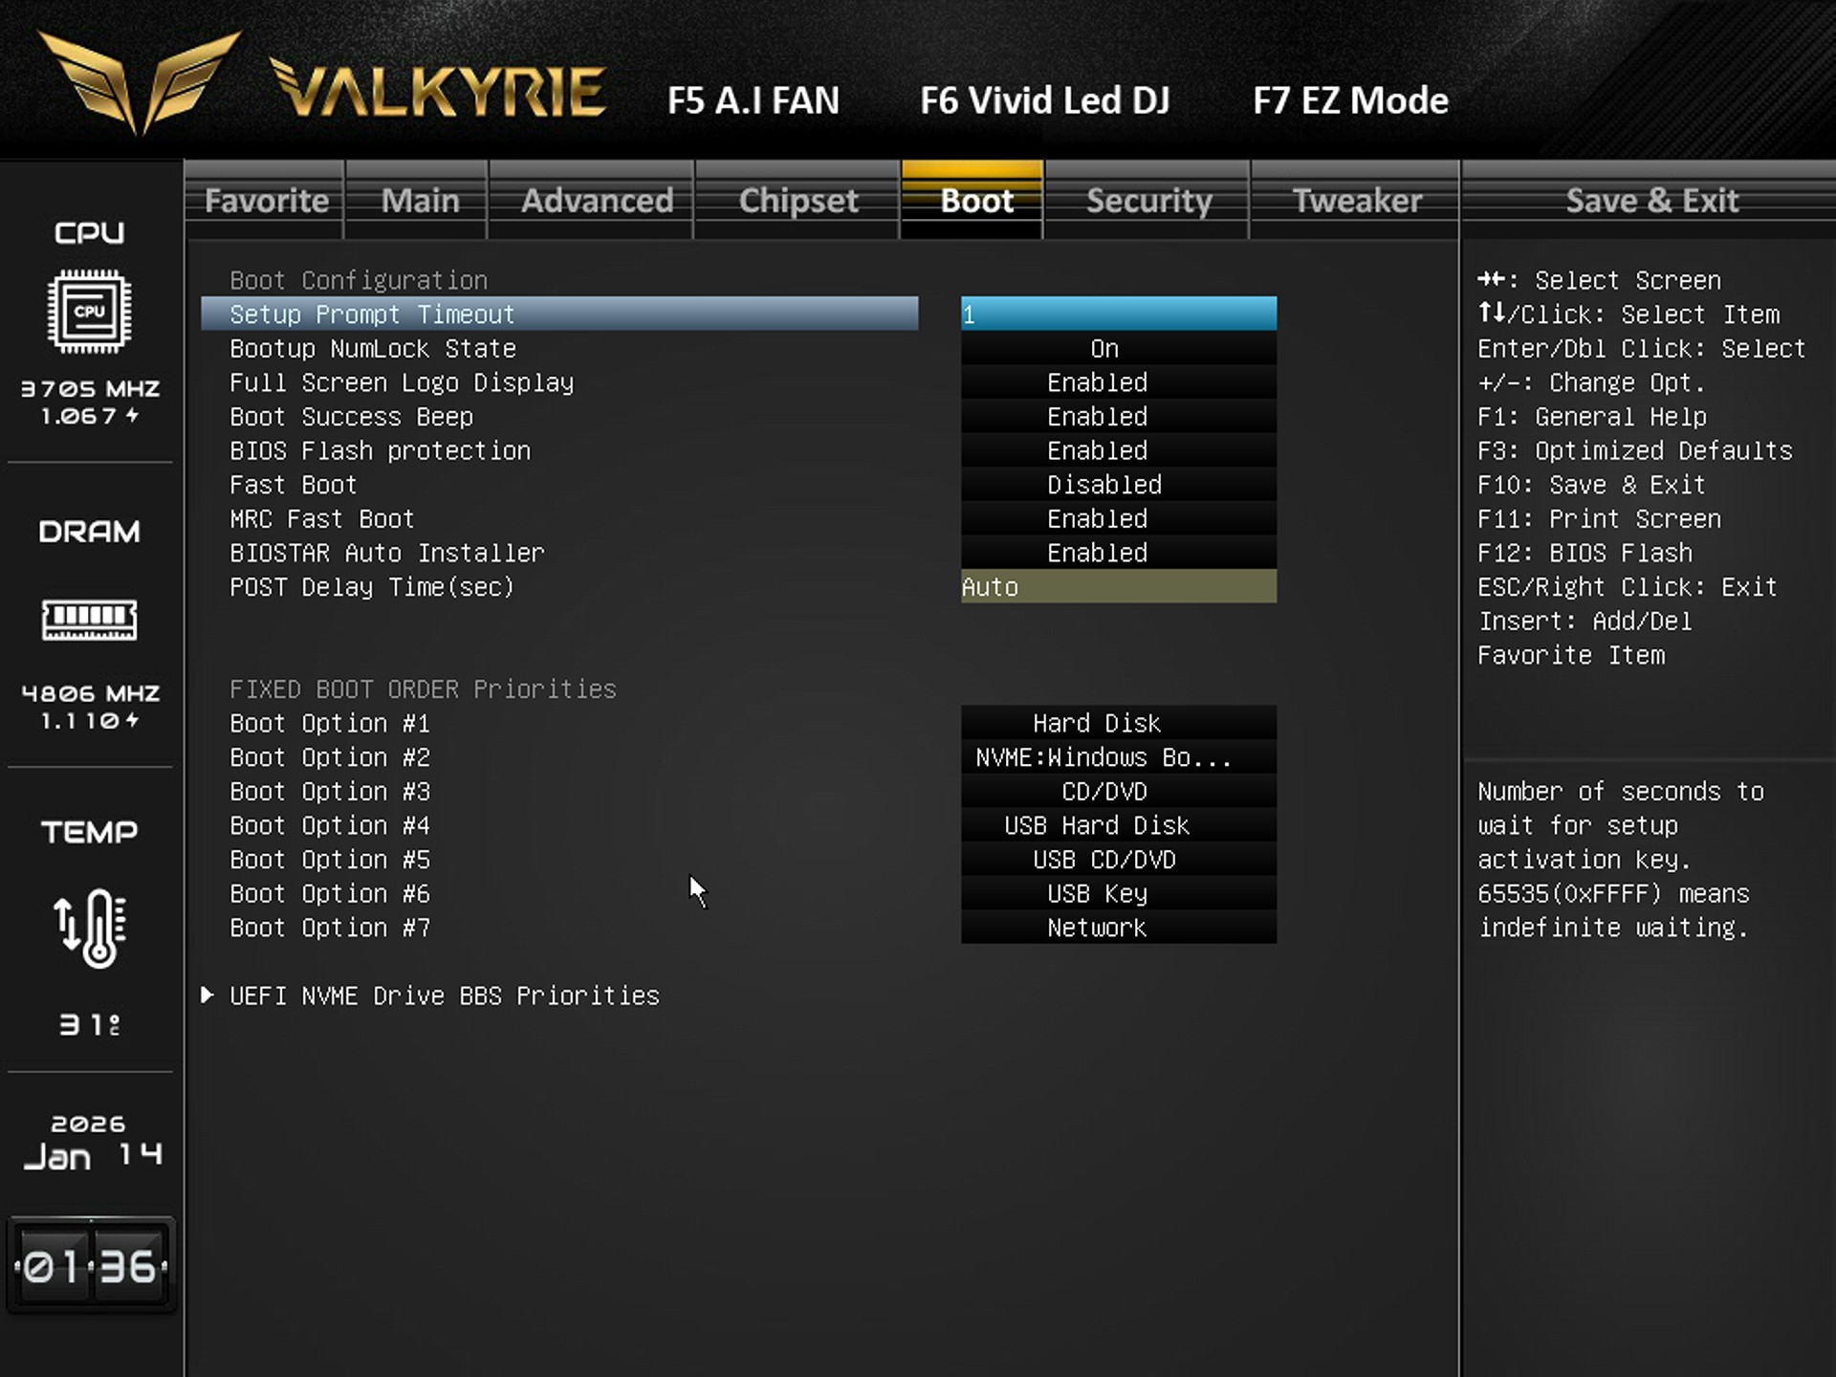Screen dimensions: 1836x1377
Task: Open the Save & Exit tab
Action: pyautogui.click(x=1650, y=201)
